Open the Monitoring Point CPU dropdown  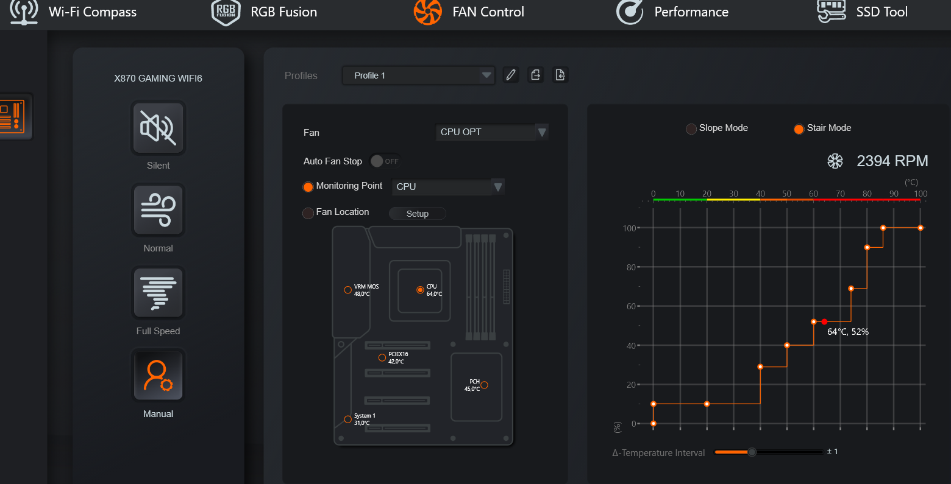pyautogui.click(x=448, y=187)
